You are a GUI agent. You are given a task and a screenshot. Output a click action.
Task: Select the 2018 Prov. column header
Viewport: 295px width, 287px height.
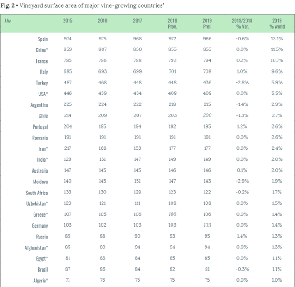[x=172, y=24]
